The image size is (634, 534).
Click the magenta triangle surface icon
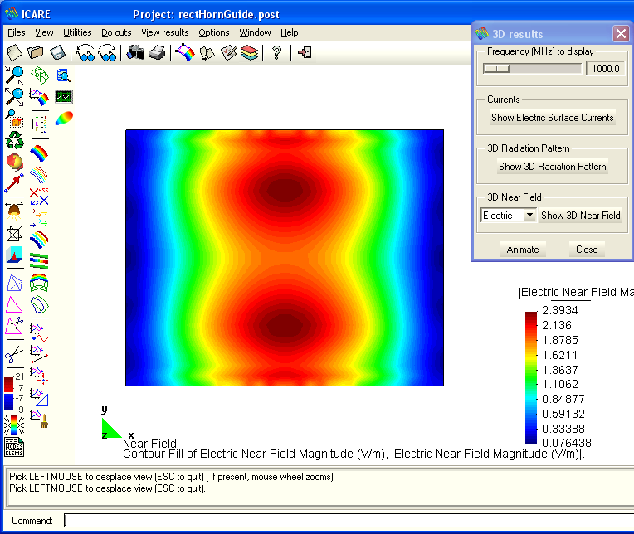click(14, 304)
